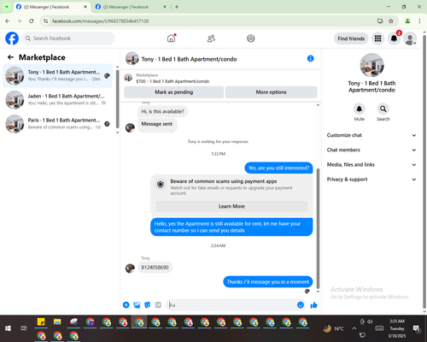This screenshot has height=342, width=427.
Task: Expand Media, files and links section
Action: coord(371,164)
